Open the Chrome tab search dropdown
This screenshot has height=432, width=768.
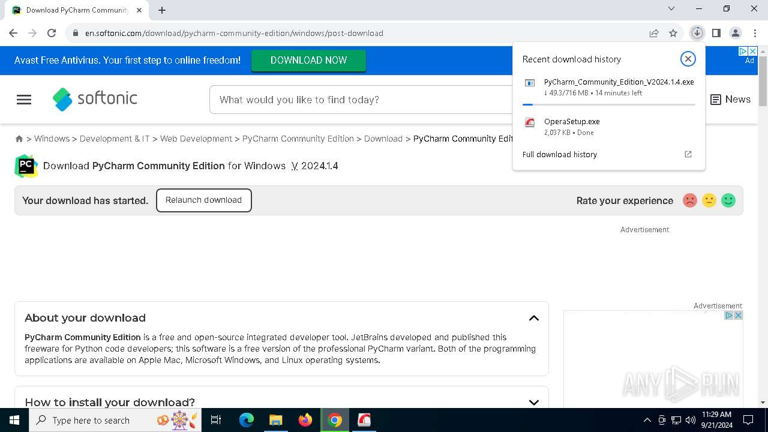[671, 8]
